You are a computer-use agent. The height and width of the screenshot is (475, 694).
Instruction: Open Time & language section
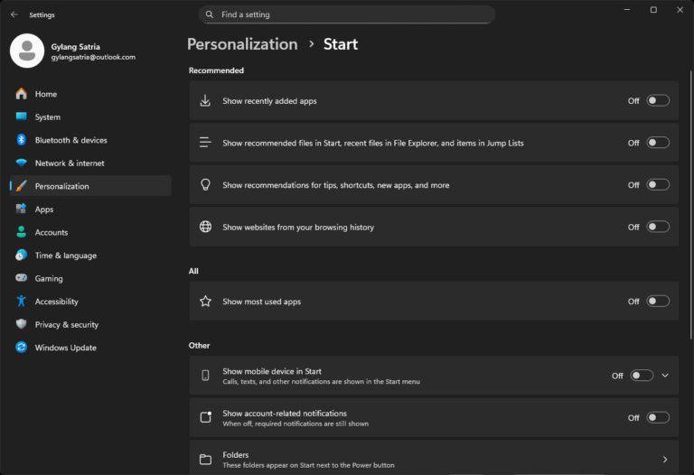click(x=65, y=256)
